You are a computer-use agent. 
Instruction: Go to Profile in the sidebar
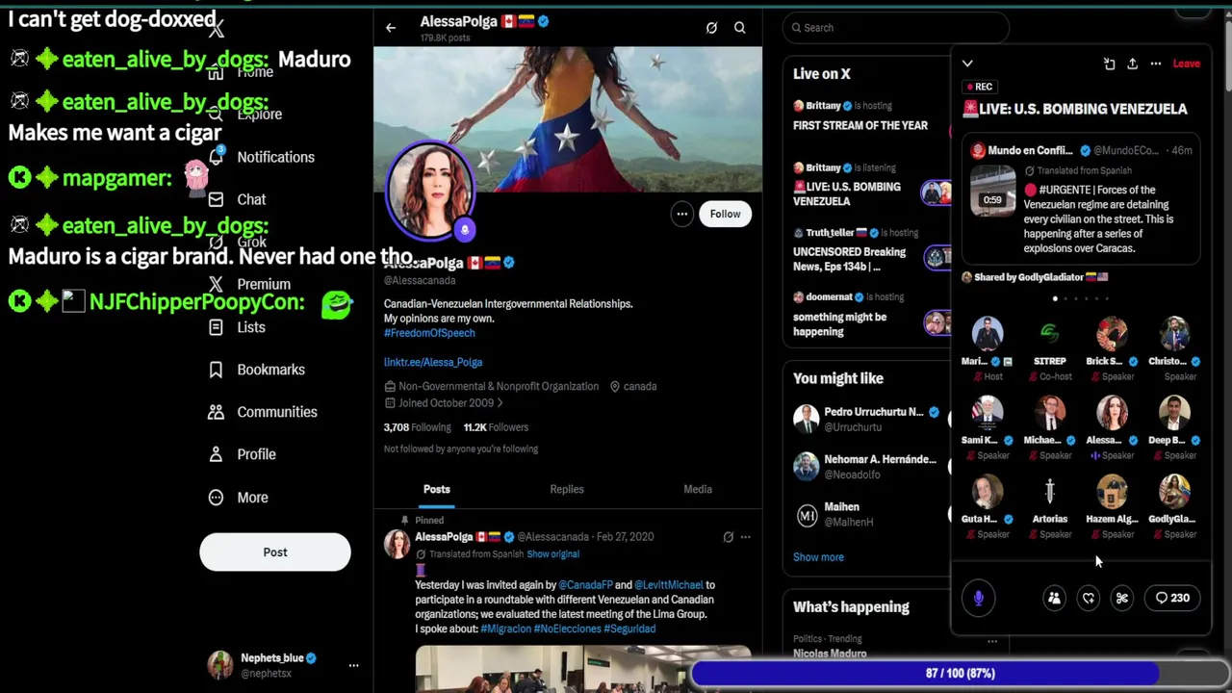pyautogui.click(x=243, y=454)
